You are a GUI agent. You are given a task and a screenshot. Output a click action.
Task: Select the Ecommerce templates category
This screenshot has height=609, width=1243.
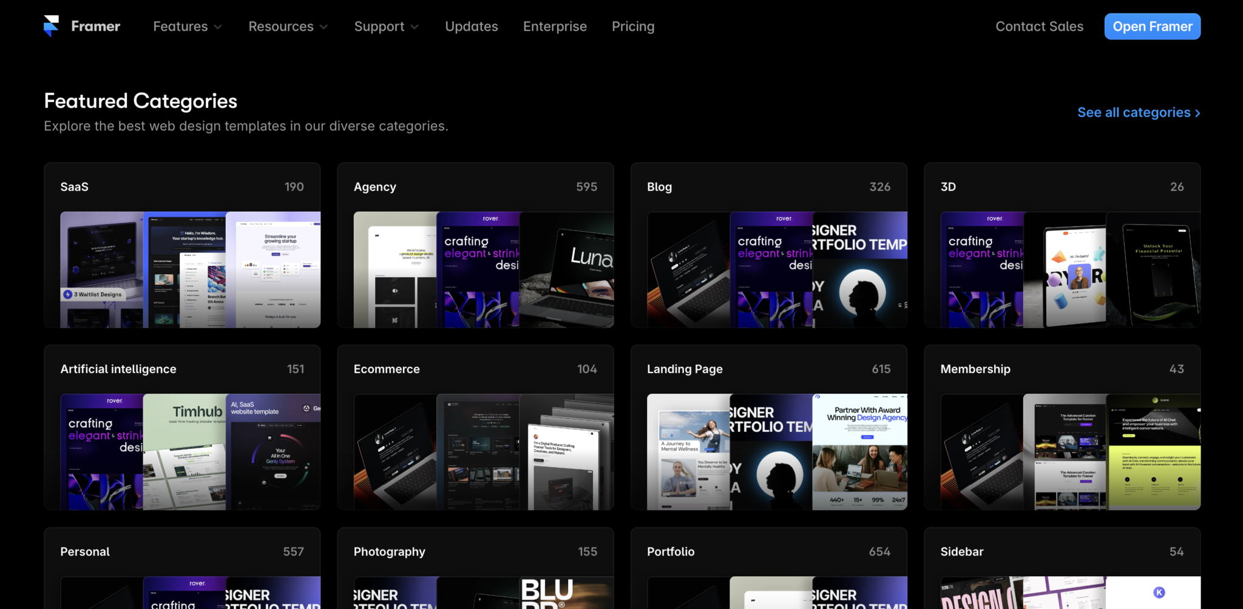click(475, 428)
